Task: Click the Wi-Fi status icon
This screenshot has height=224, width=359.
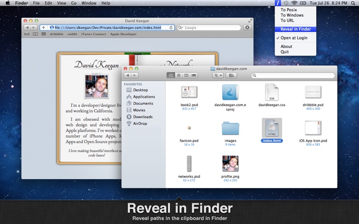Action: pyautogui.click(x=294, y=3)
